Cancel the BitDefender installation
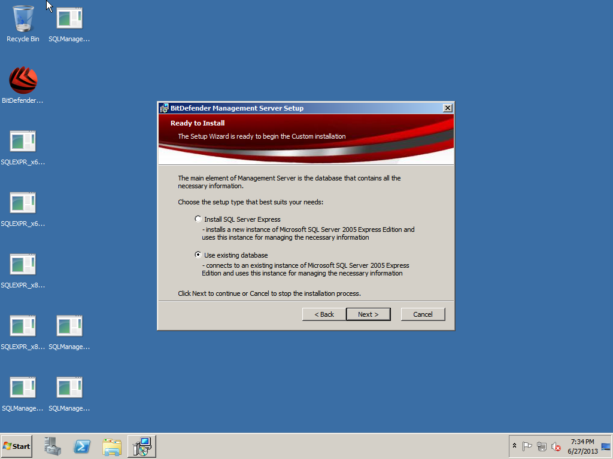 tap(423, 314)
